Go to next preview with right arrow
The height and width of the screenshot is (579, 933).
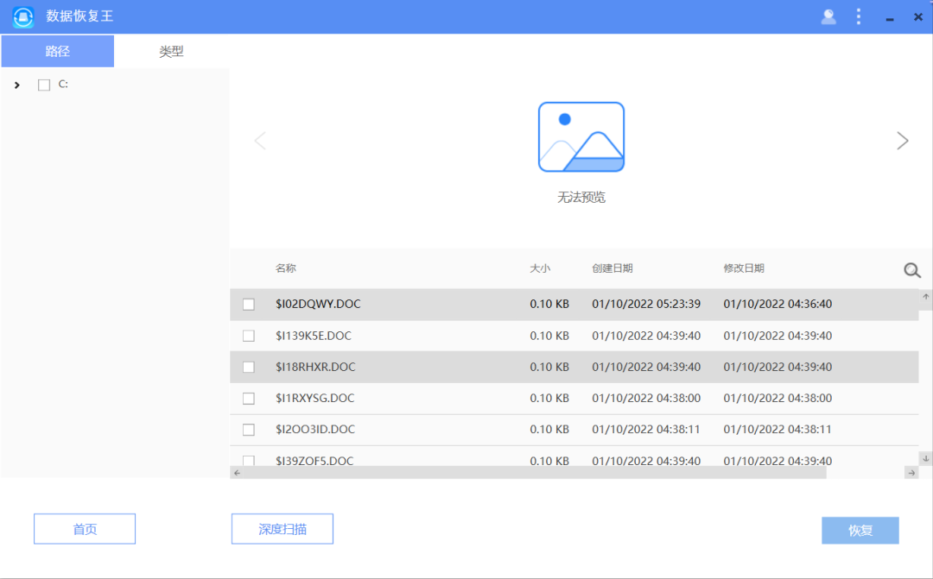pos(903,141)
